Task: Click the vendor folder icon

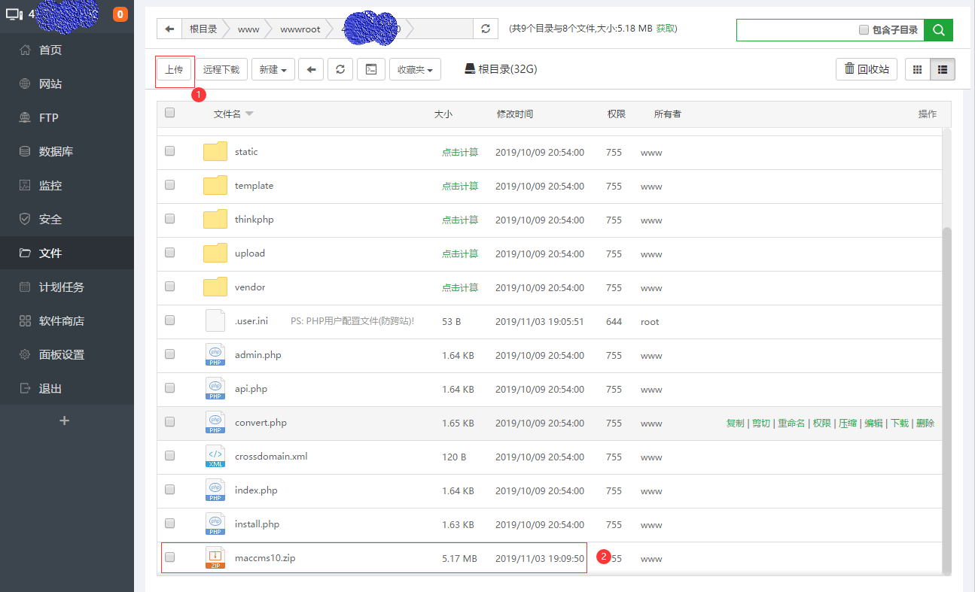Action: click(x=215, y=287)
